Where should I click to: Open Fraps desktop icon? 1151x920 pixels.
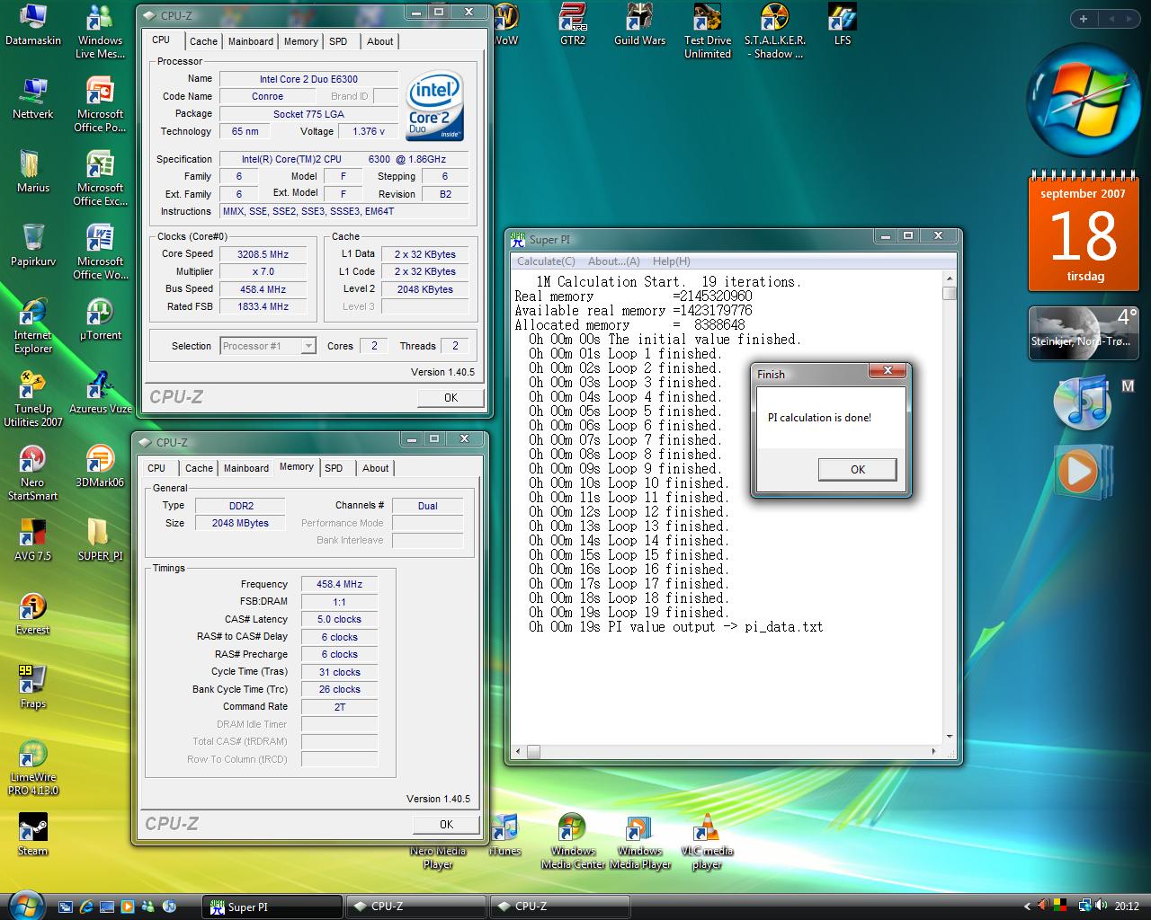(33, 688)
